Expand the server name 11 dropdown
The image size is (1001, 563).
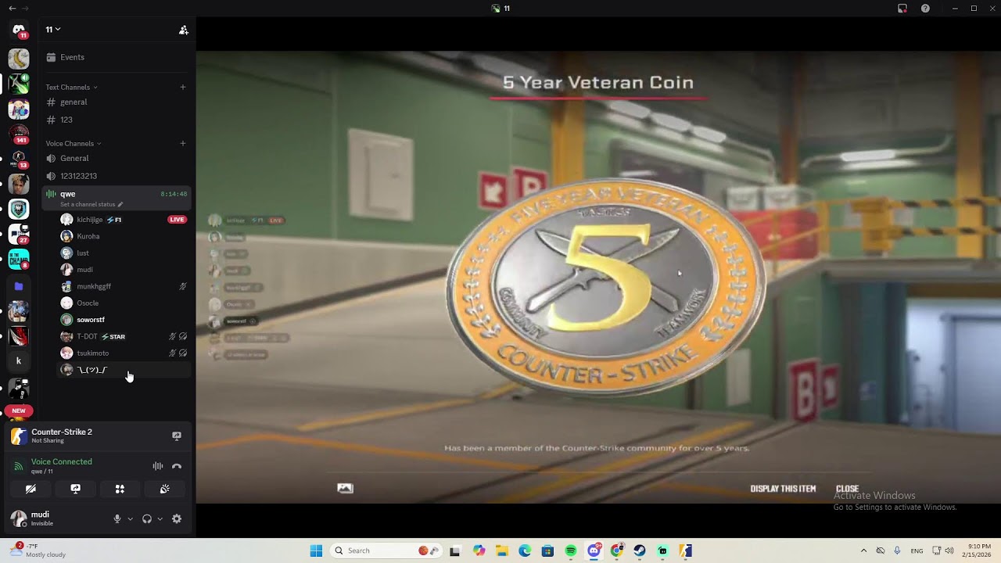pos(53,29)
